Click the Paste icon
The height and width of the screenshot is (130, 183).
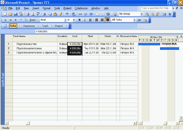(55, 14)
